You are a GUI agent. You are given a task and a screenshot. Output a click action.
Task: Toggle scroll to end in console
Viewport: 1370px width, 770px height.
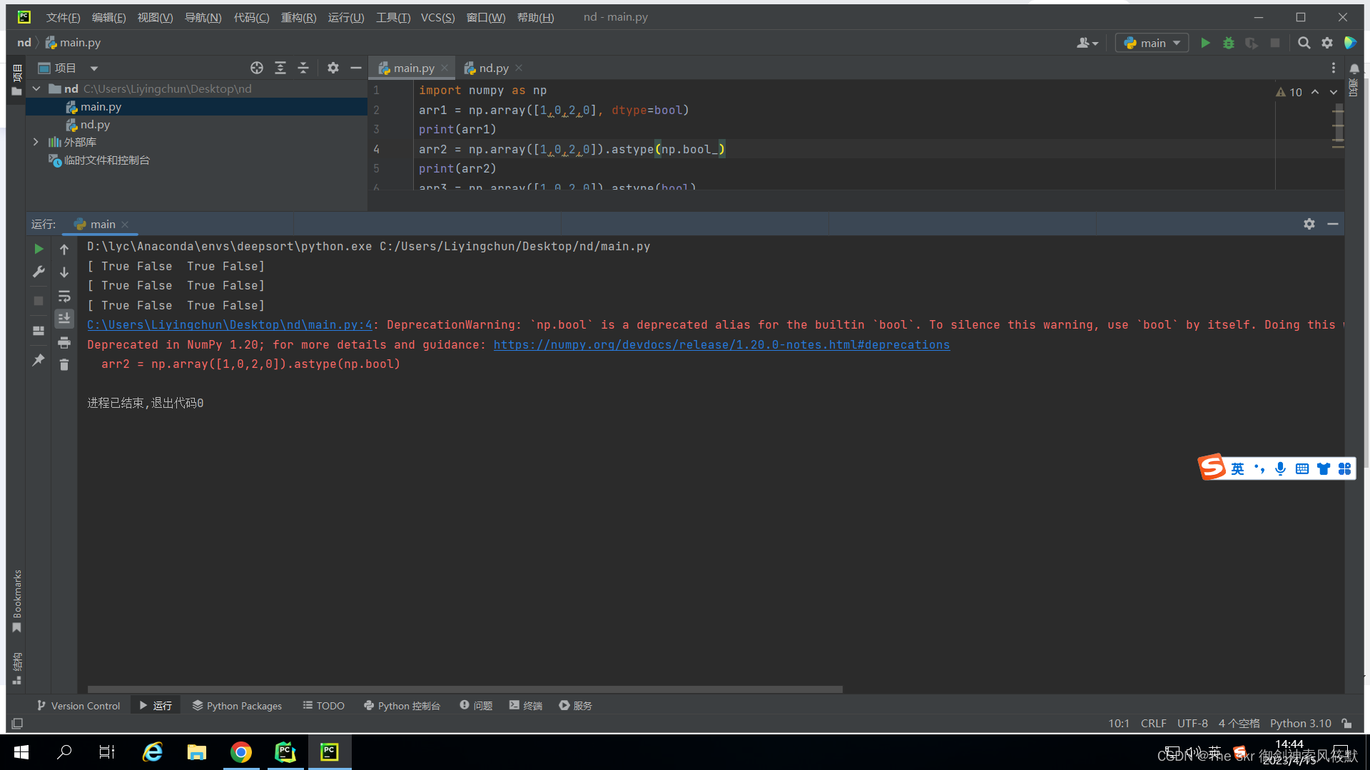pyautogui.click(x=64, y=319)
